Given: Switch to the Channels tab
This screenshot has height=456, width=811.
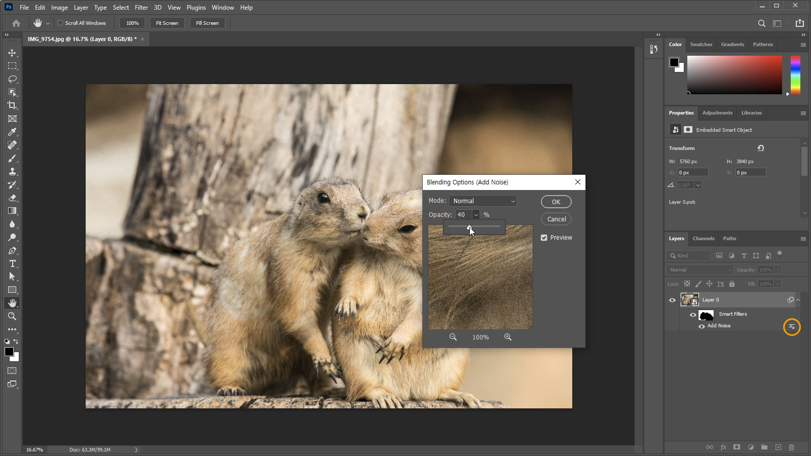Looking at the screenshot, I should click(703, 239).
